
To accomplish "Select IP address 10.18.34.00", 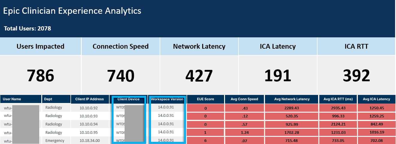I will click(90, 140).
